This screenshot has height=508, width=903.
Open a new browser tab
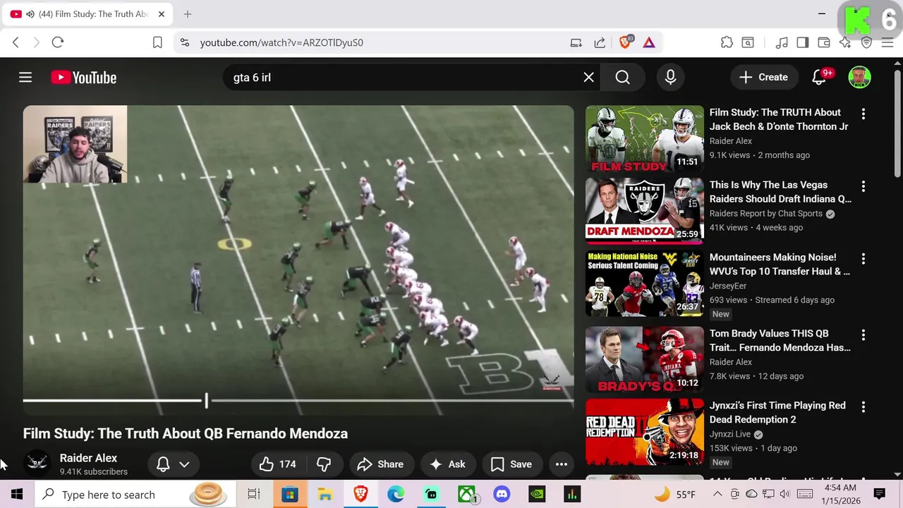(188, 14)
